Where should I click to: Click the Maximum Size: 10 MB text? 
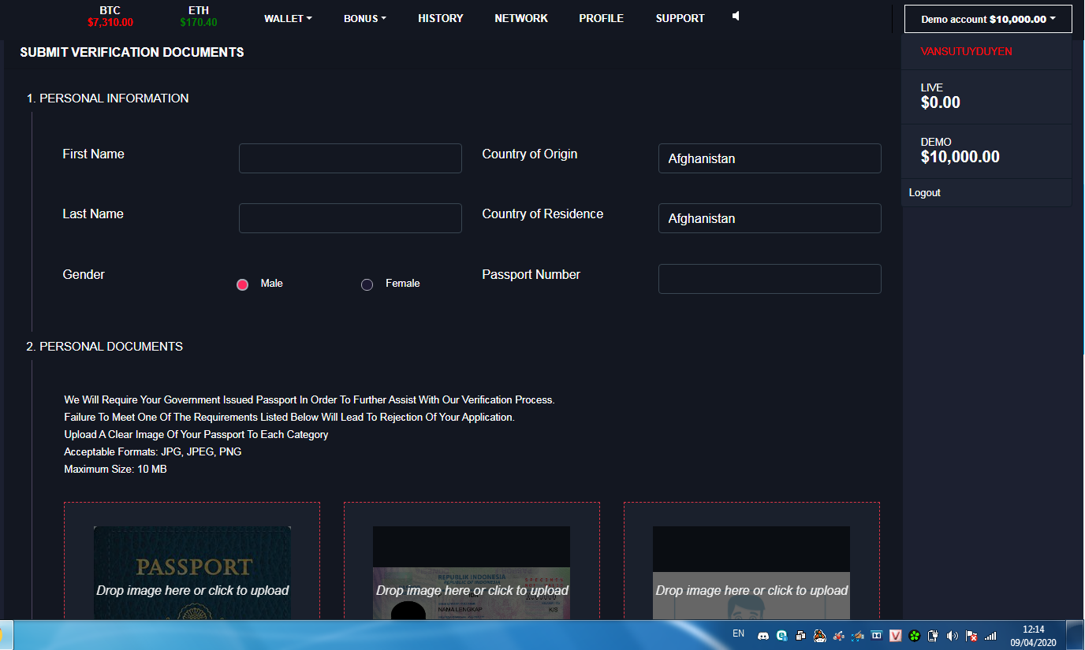click(115, 470)
